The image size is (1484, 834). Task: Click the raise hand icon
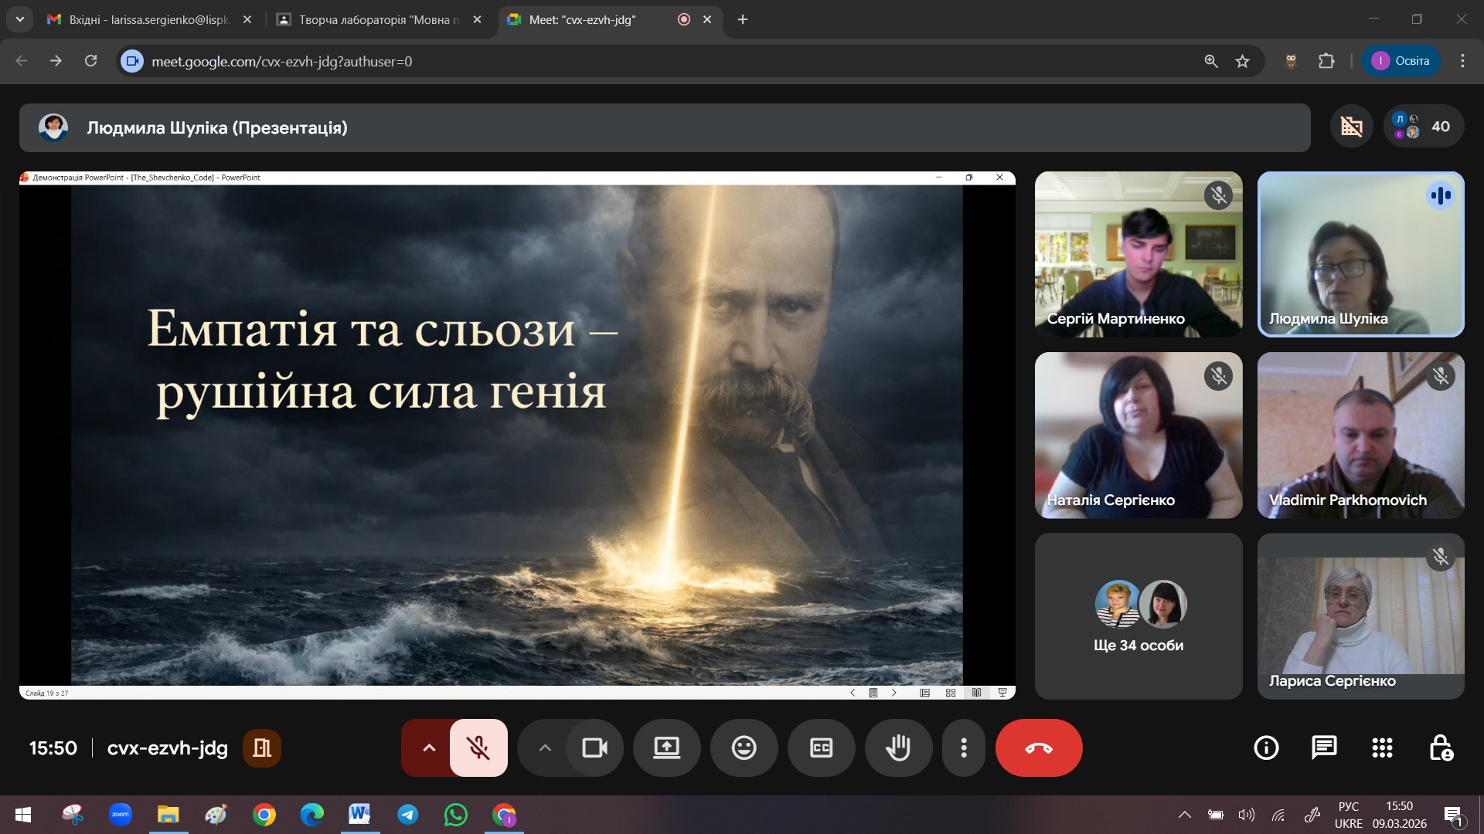(898, 748)
